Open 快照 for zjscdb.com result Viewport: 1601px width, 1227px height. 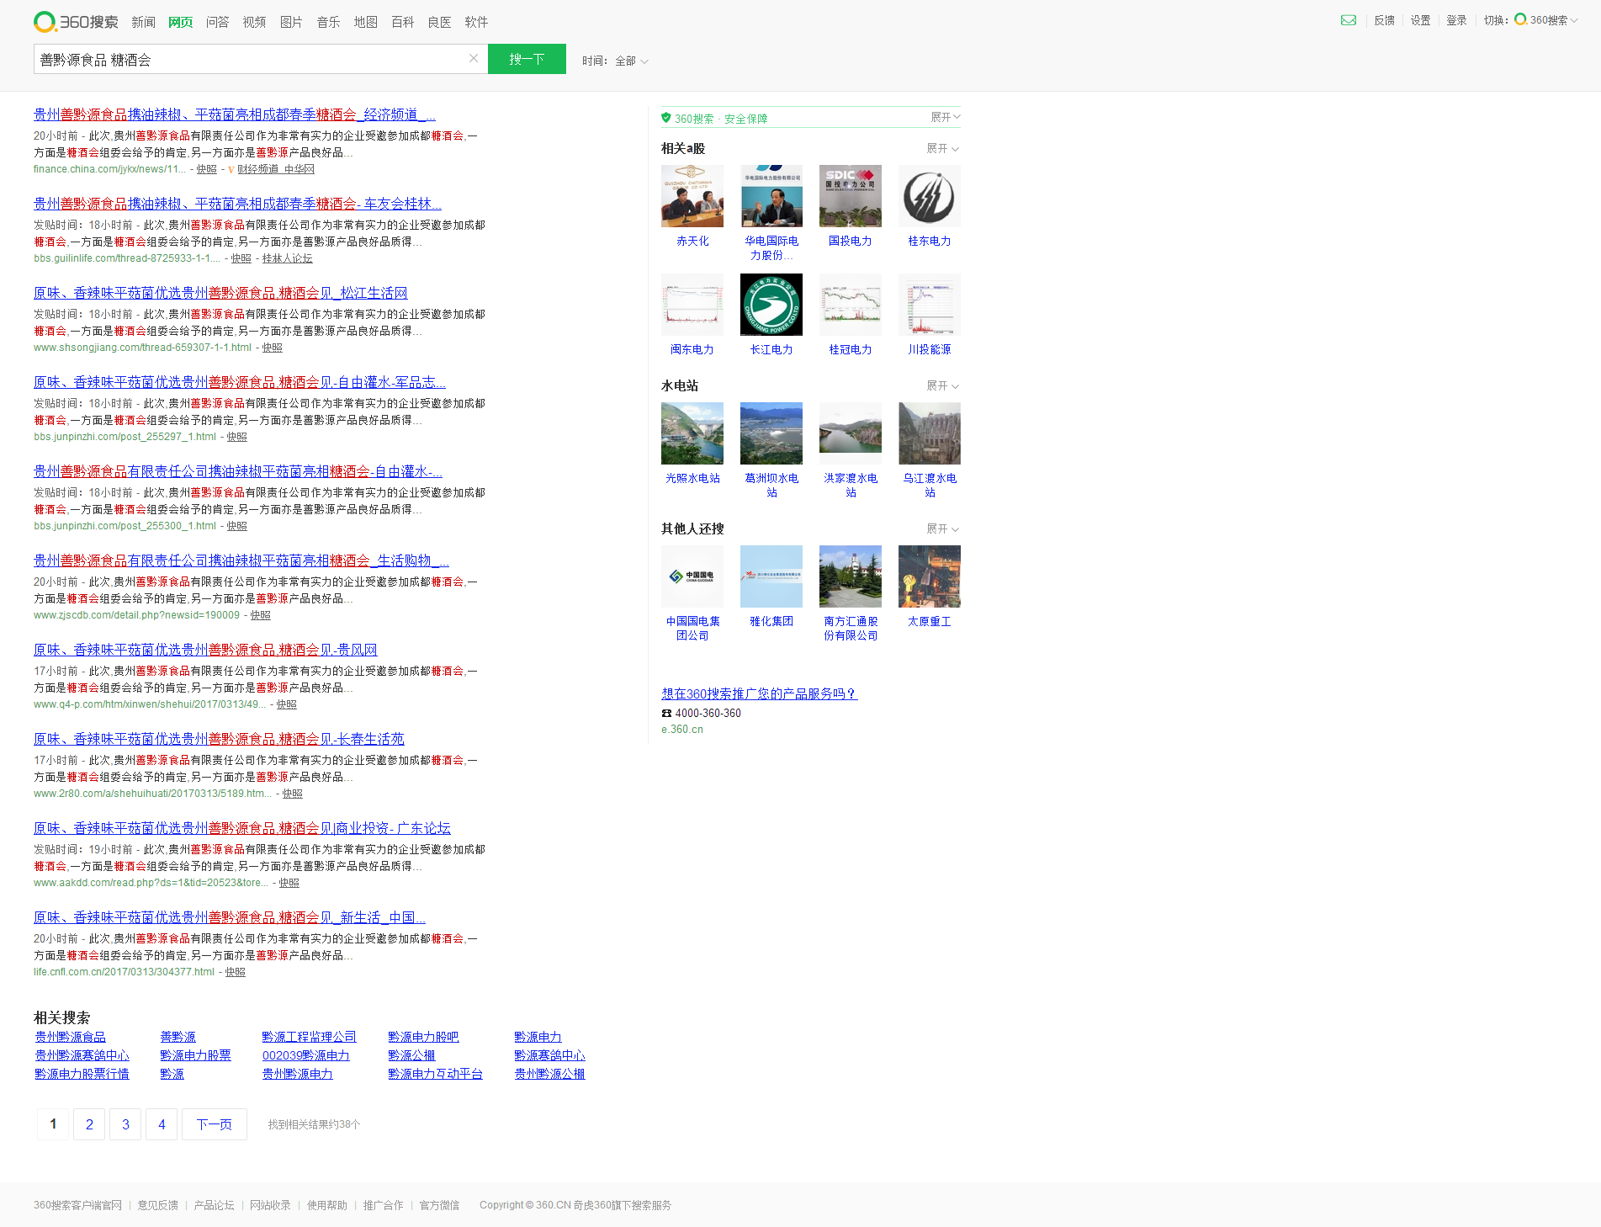tap(260, 615)
